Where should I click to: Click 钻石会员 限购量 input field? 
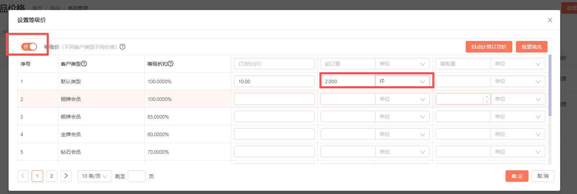click(x=463, y=152)
